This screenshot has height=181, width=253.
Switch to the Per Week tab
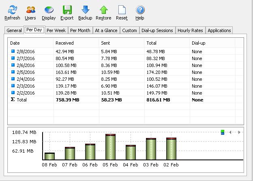pos(56,30)
